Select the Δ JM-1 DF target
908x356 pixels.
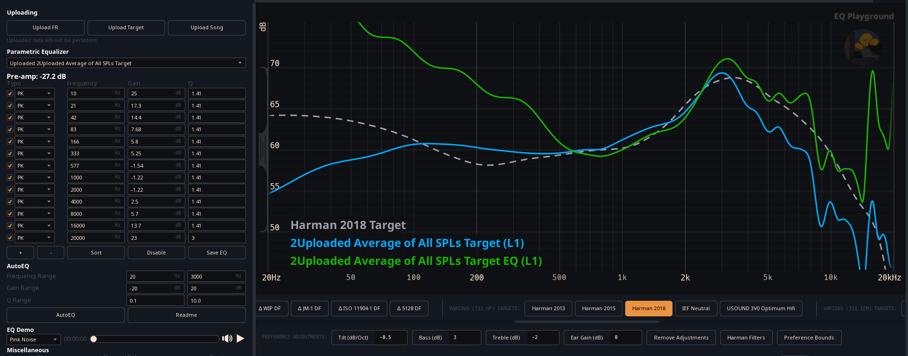coord(309,308)
